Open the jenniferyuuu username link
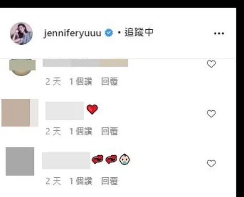The width and height of the screenshot is (244, 197). (x=72, y=33)
